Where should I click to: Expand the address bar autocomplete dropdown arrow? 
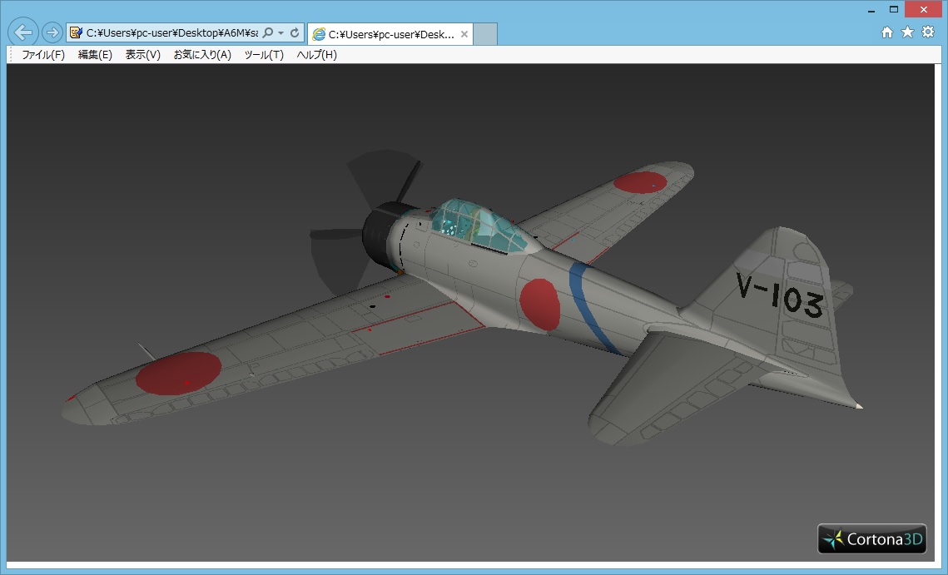coord(281,33)
